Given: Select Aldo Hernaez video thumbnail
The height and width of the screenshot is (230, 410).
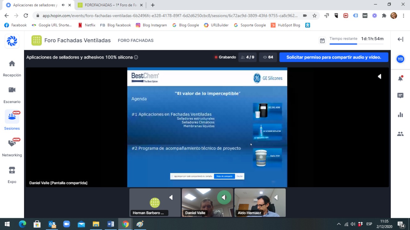Looking at the screenshot, I should pyautogui.click(x=260, y=202).
